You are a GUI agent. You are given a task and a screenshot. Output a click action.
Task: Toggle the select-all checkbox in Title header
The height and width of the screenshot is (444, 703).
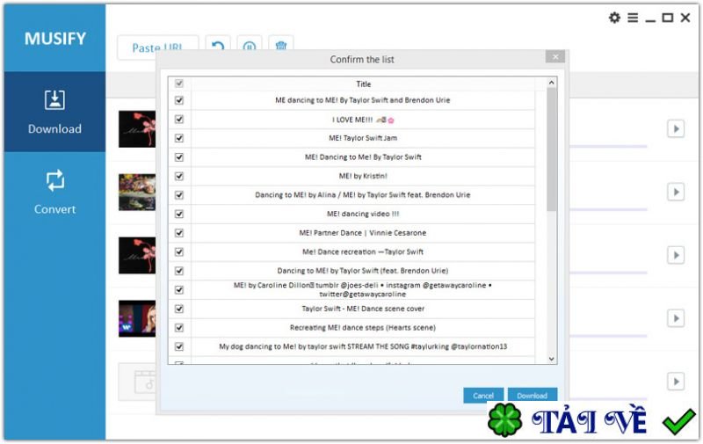point(179,84)
